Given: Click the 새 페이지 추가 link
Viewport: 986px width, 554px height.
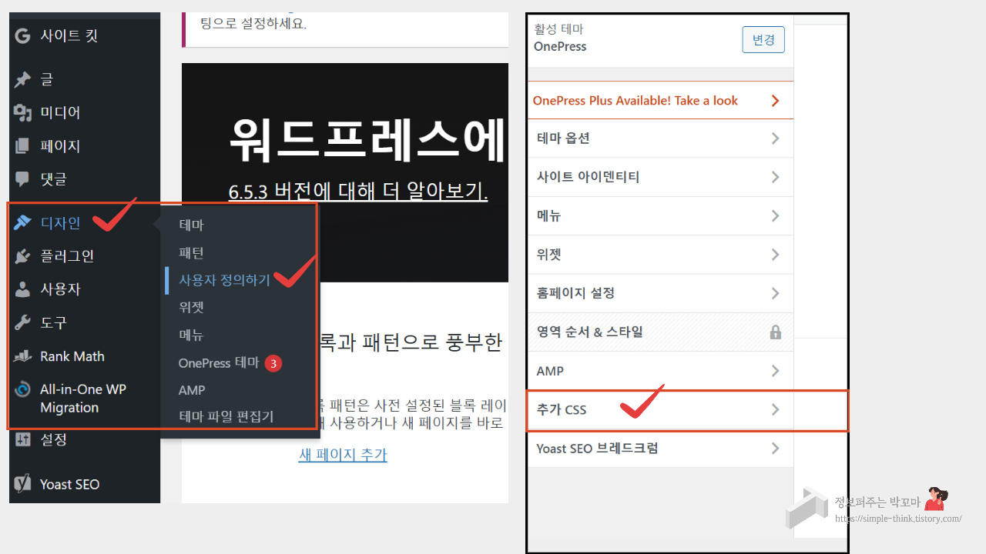Looking at the screenshot, I should point(343,455).
